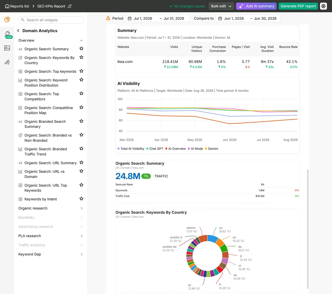Star Keywords by Intent widget
Screen dimensions: 332x294
(81, 199)
